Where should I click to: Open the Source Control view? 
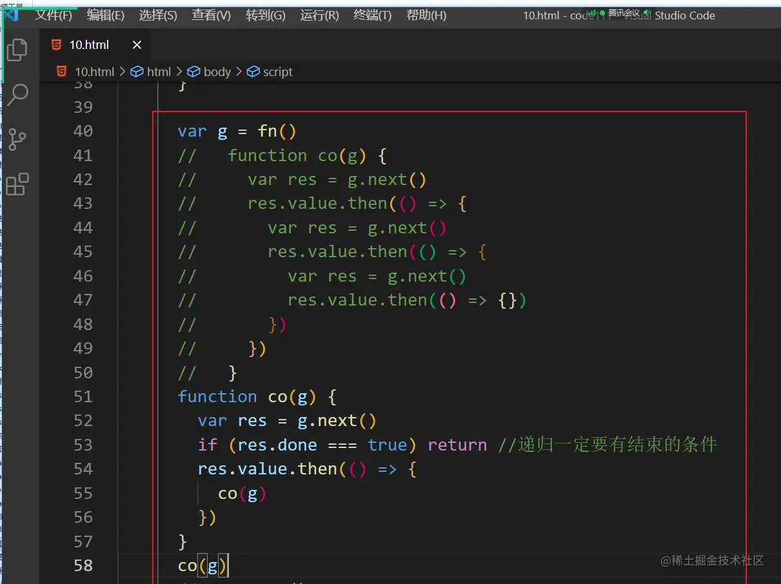coord(17,139)
